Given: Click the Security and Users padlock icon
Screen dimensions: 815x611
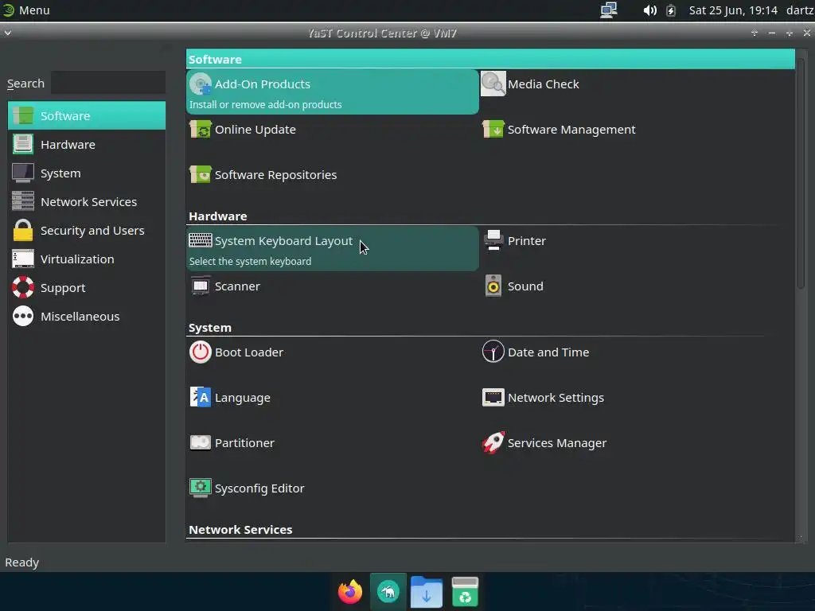Looking at the screenshot, I should click(x=23, y=230).
